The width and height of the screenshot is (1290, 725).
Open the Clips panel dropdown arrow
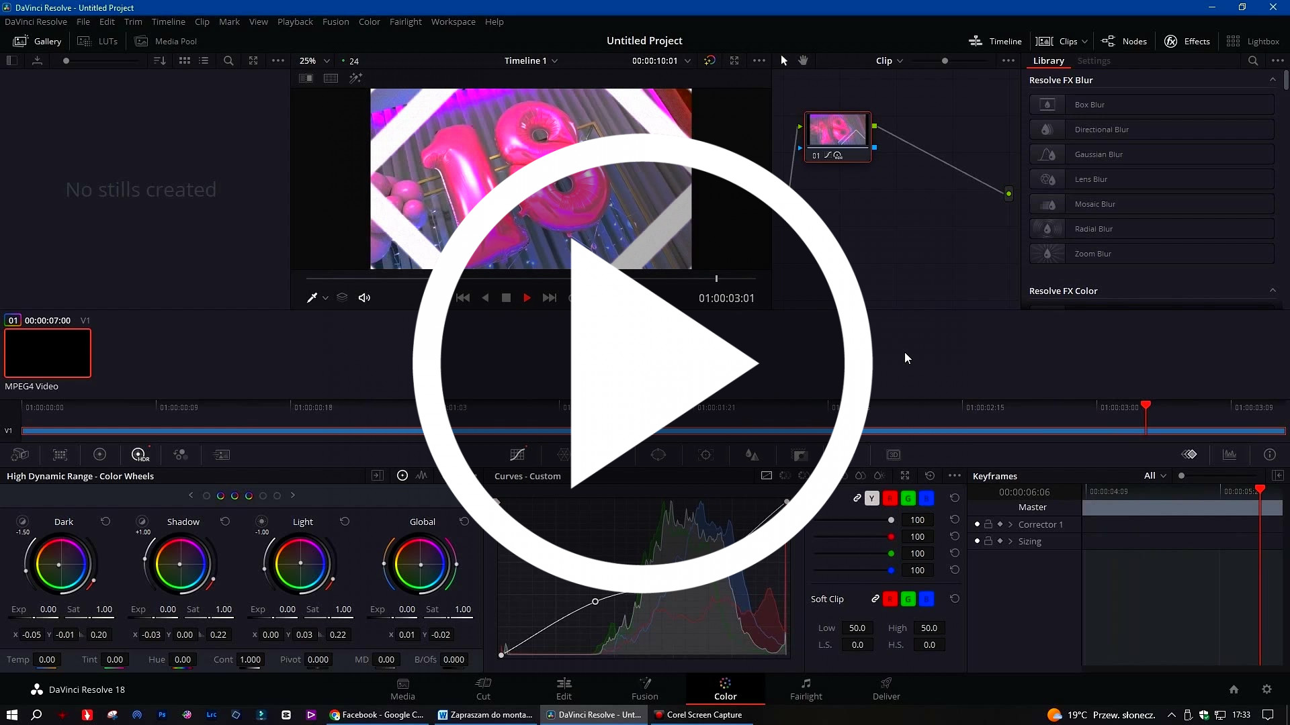coord(1084,42)
